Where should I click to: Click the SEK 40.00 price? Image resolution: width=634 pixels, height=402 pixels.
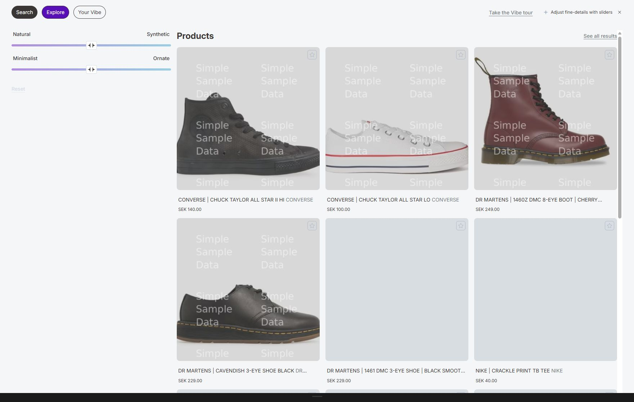[x=486, y=381]
